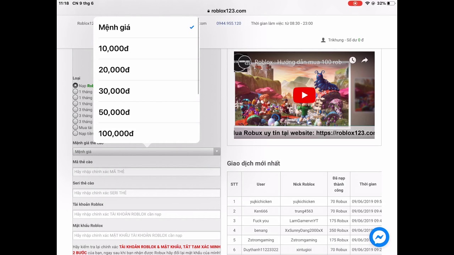The image size is (454, 255).
Task: Click the Nick Roblox column header
Action: [304, 184]
